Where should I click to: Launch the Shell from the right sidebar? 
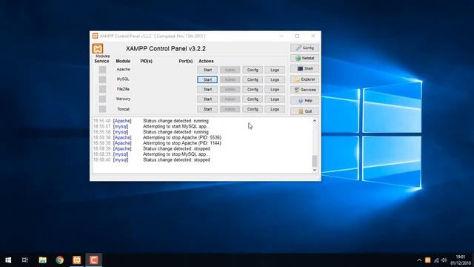pyautogui.click(x=304, y=69)
